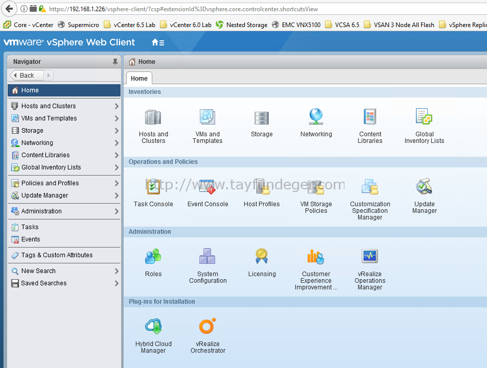
Task: Click the Home breadcrumb title
Action: pos(147,62)
